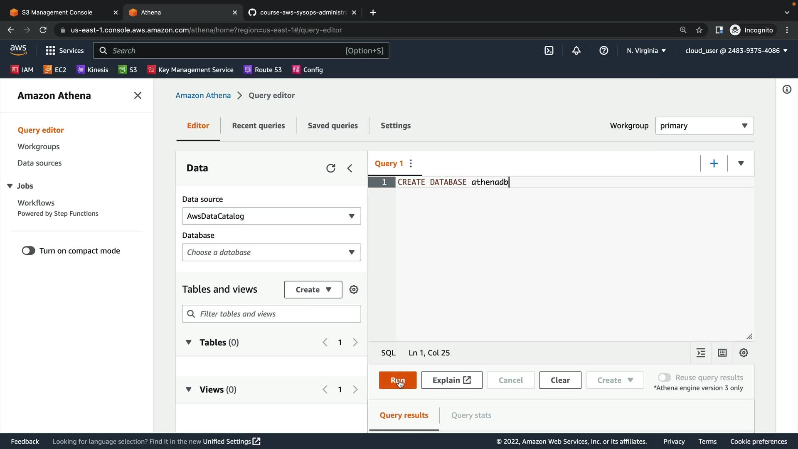Open the Workgroup primary dropdown
Screen dimensions: 798x449
point(704,126)
